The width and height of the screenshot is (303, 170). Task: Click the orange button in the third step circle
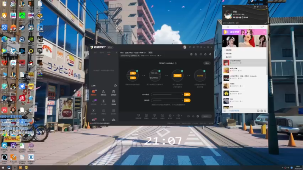coord(177,76)
